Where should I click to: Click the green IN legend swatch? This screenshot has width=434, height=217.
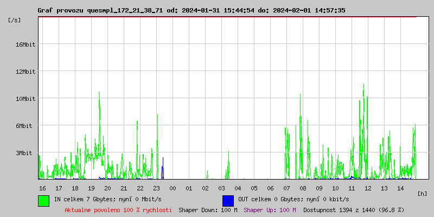pyautogui.click(x=43, y=200)
